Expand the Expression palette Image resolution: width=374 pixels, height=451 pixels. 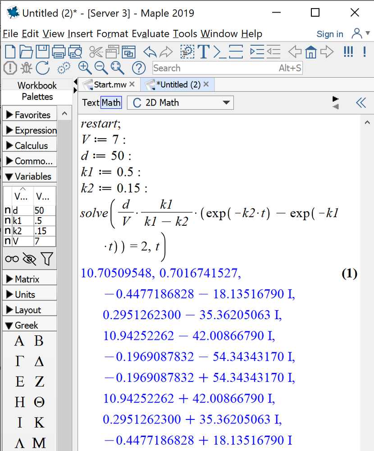(x=30, y=130)
